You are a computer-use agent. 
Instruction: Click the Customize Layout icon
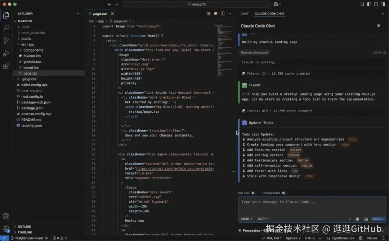[x=362, y=4]
